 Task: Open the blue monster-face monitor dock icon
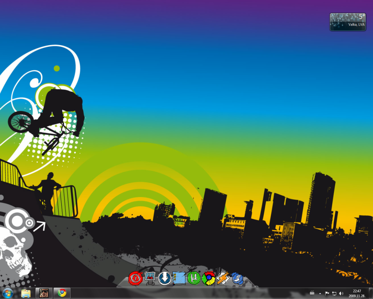click(150, 278)
